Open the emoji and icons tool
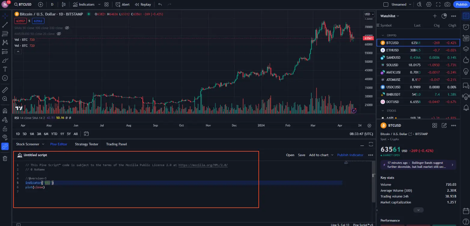Viewport: 470px width, 226px height. (x=5, y=78)
